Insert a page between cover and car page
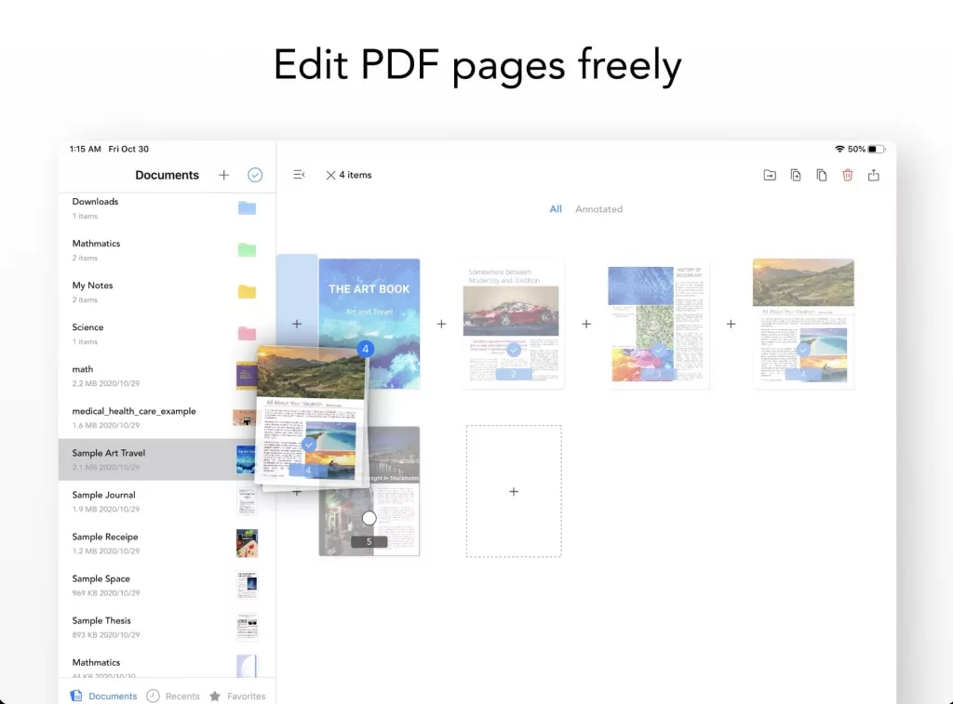953x704 pixels. [x=441, y=324]
